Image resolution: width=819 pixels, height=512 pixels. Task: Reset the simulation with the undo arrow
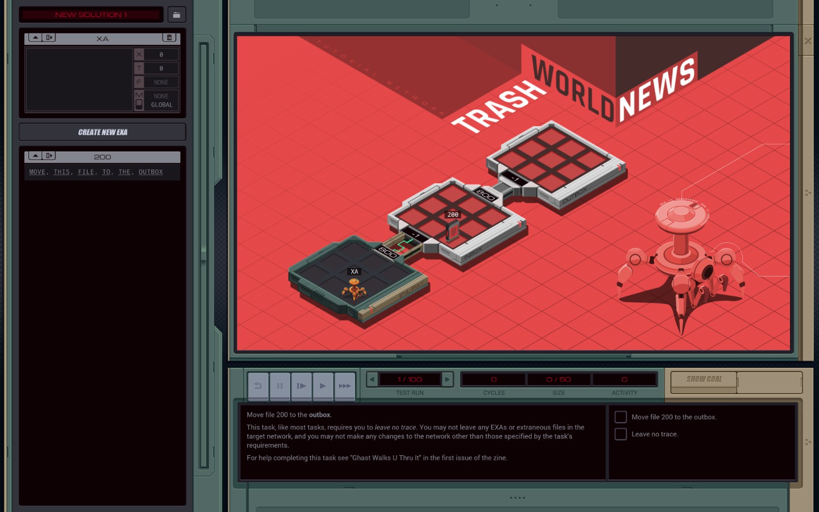point(258,386)
